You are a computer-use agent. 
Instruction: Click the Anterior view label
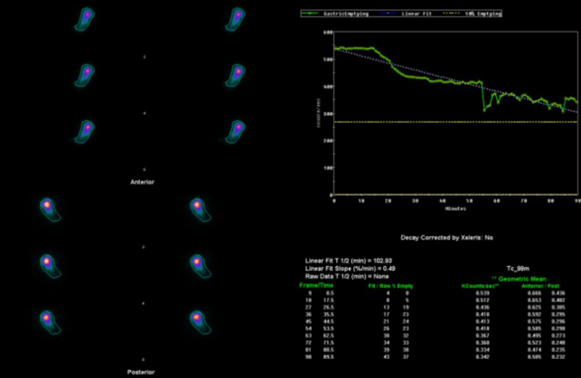[142, 182]
